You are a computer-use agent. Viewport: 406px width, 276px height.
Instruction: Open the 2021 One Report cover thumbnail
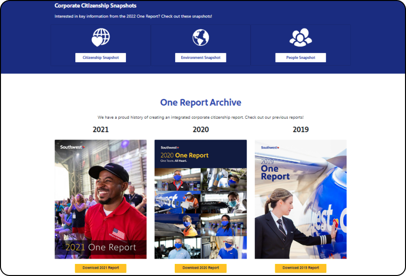pos(101,199)
